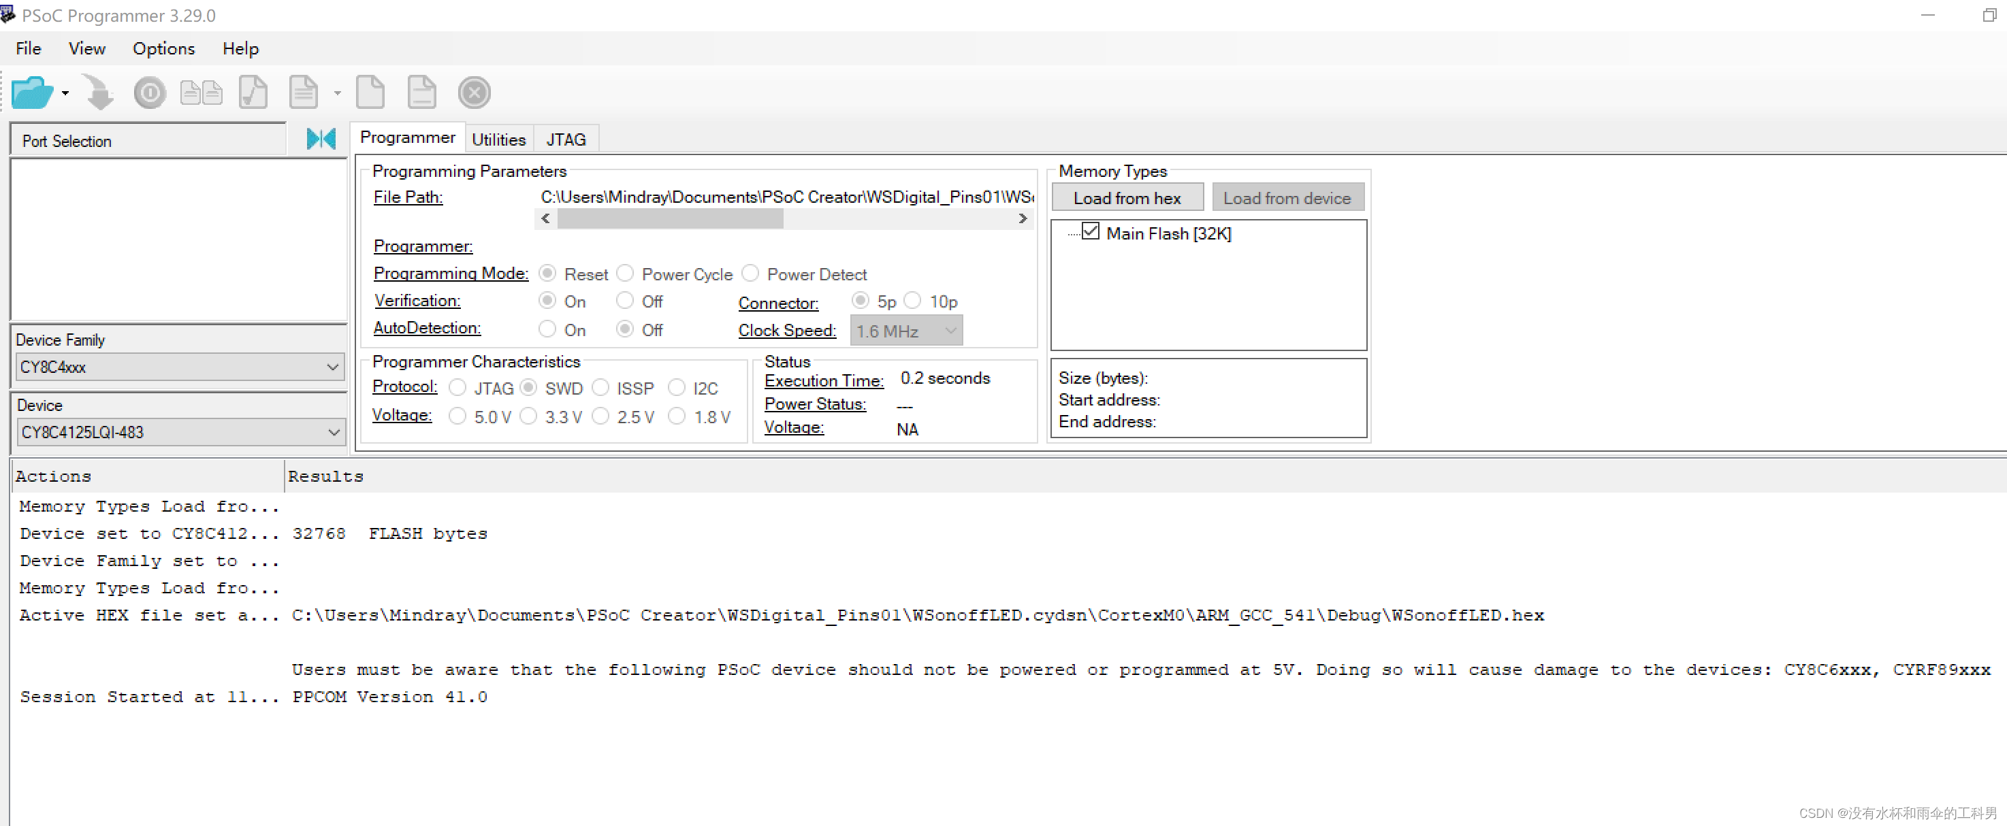
Task: Click the Verify page toolbar icon
Action: click(421, 93)
